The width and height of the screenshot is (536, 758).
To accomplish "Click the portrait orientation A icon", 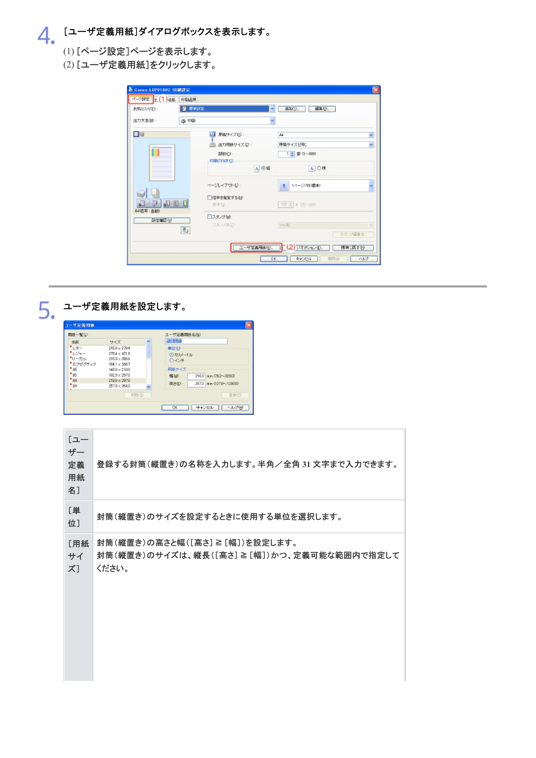I will point(256,169).
